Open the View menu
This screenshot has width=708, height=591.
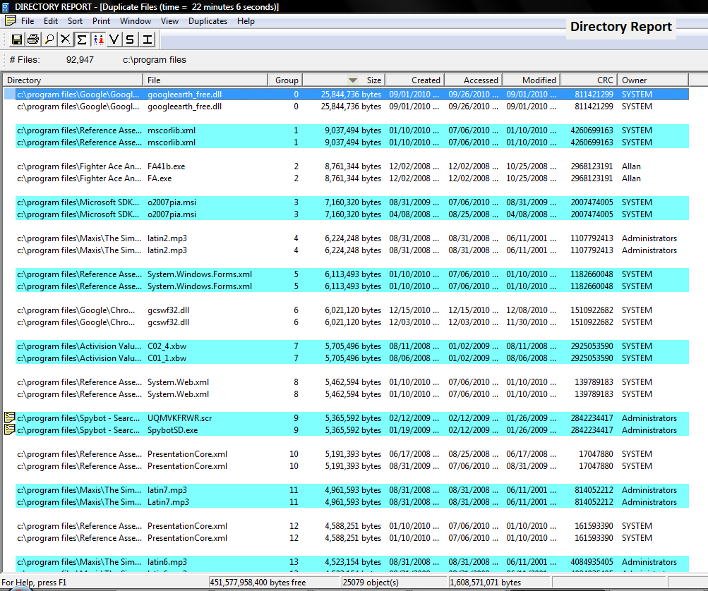pyautogui.click(x=170, y=21)
